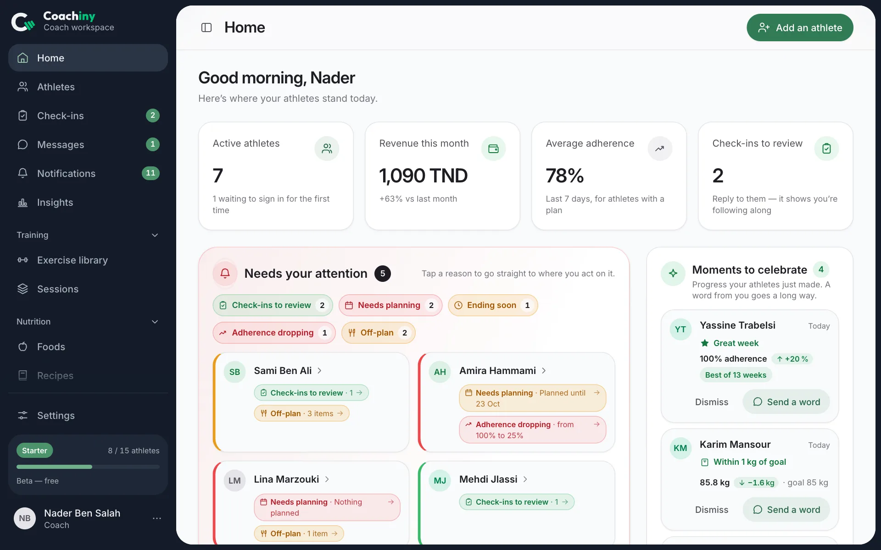Click the NB profile avatar
The height and width of the screenshot is (550, 881).
tap(25, 518)
